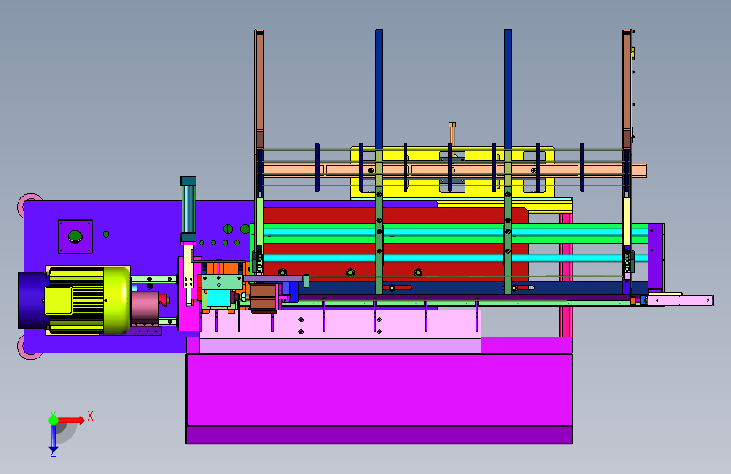Viewport: 731px width, 474px height.
Task: Select the lower-left pink foot pad
Action: coord(29,347)
